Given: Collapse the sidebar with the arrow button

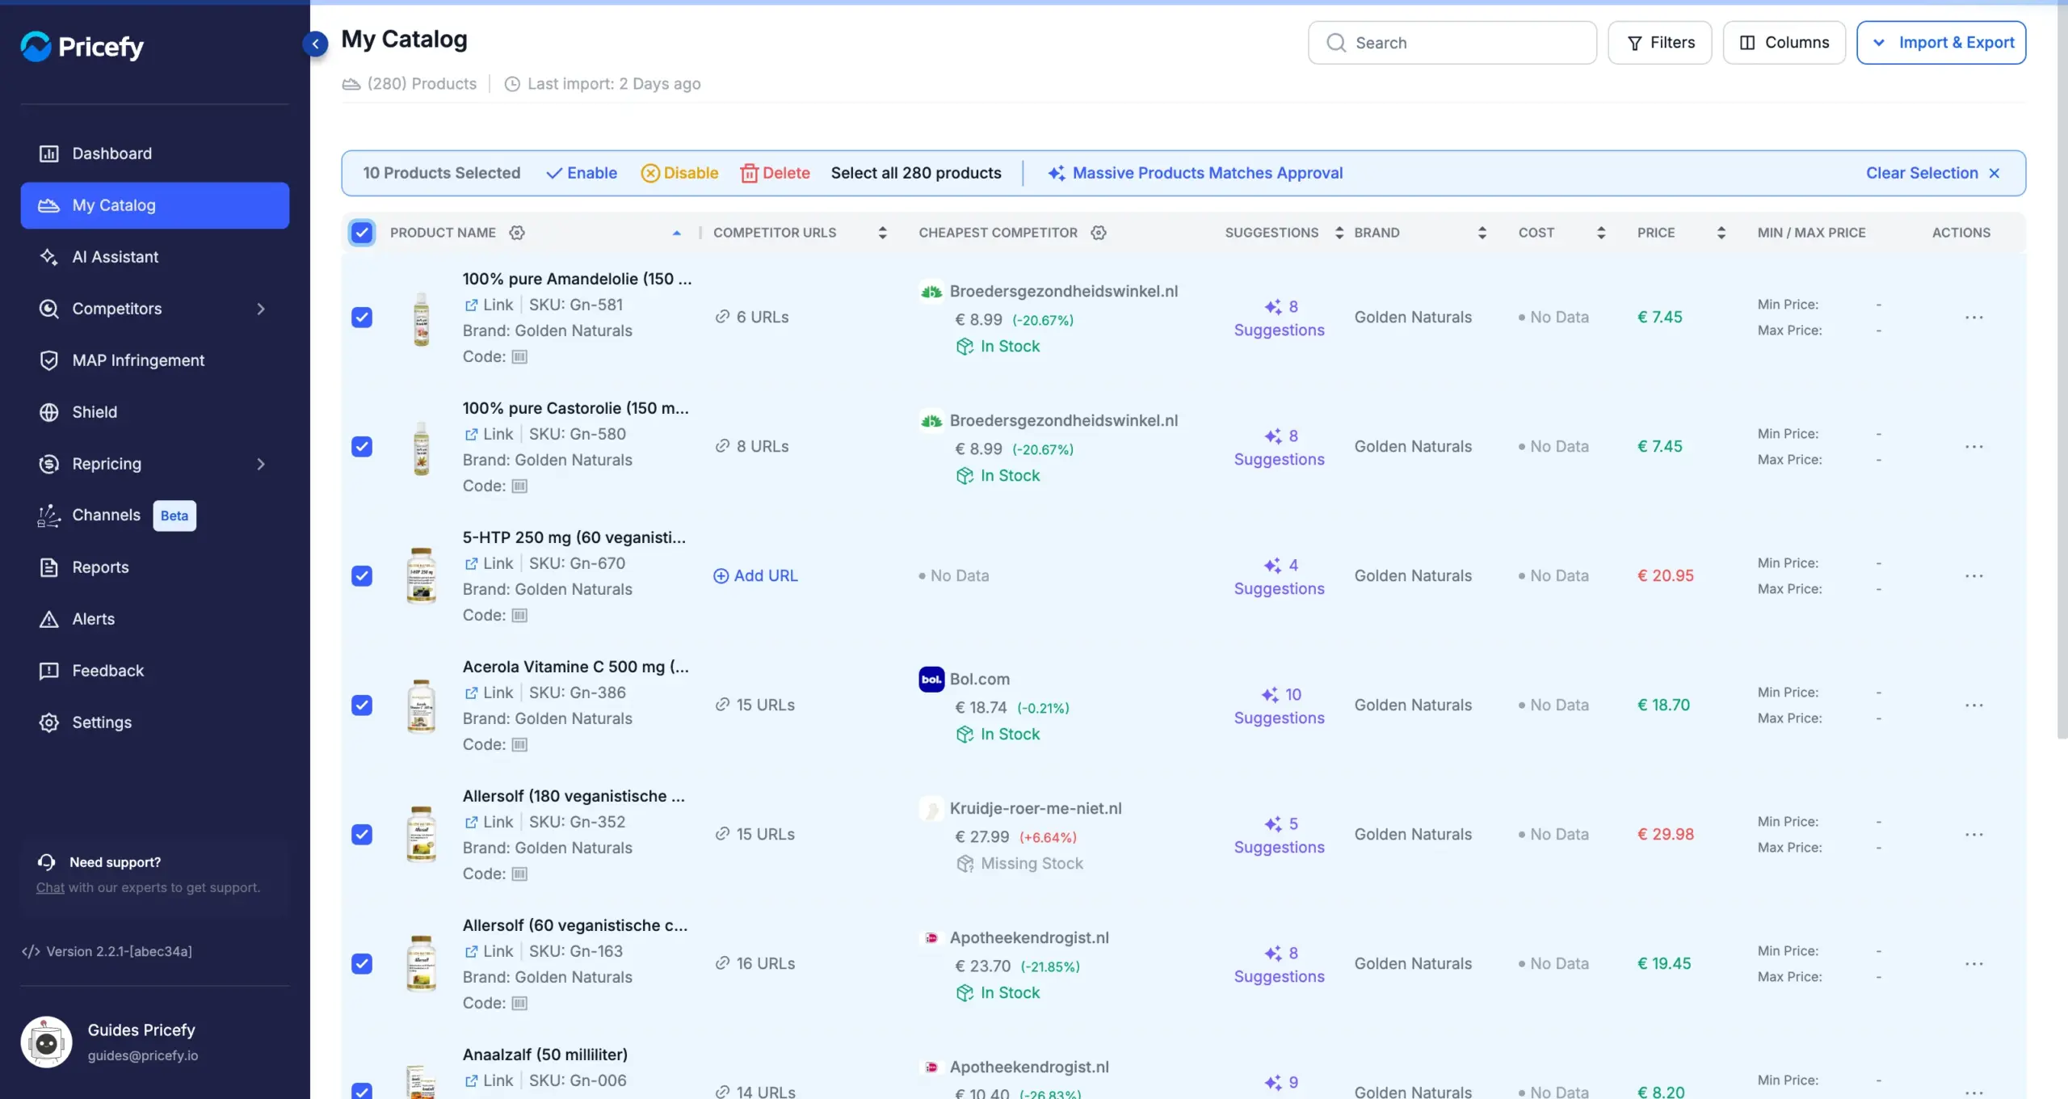Looking at the screenshot, I should coord(315,43).
